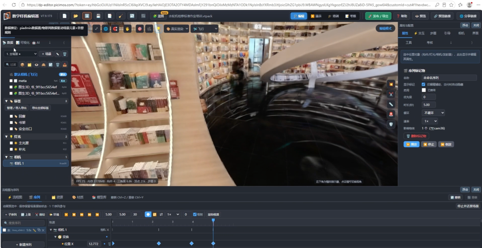
Task: Uncheck the 显示标记 checkbox
Action: pyautogui.click(x=424, y=84)
